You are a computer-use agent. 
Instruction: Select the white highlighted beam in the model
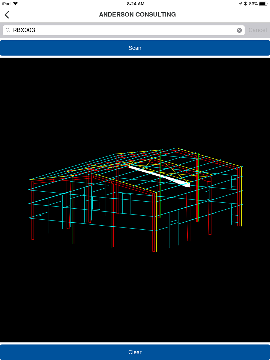pos(159,176)
